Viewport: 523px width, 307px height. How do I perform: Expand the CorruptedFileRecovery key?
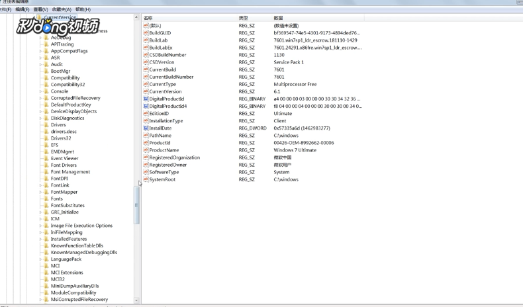pos(40,98)
